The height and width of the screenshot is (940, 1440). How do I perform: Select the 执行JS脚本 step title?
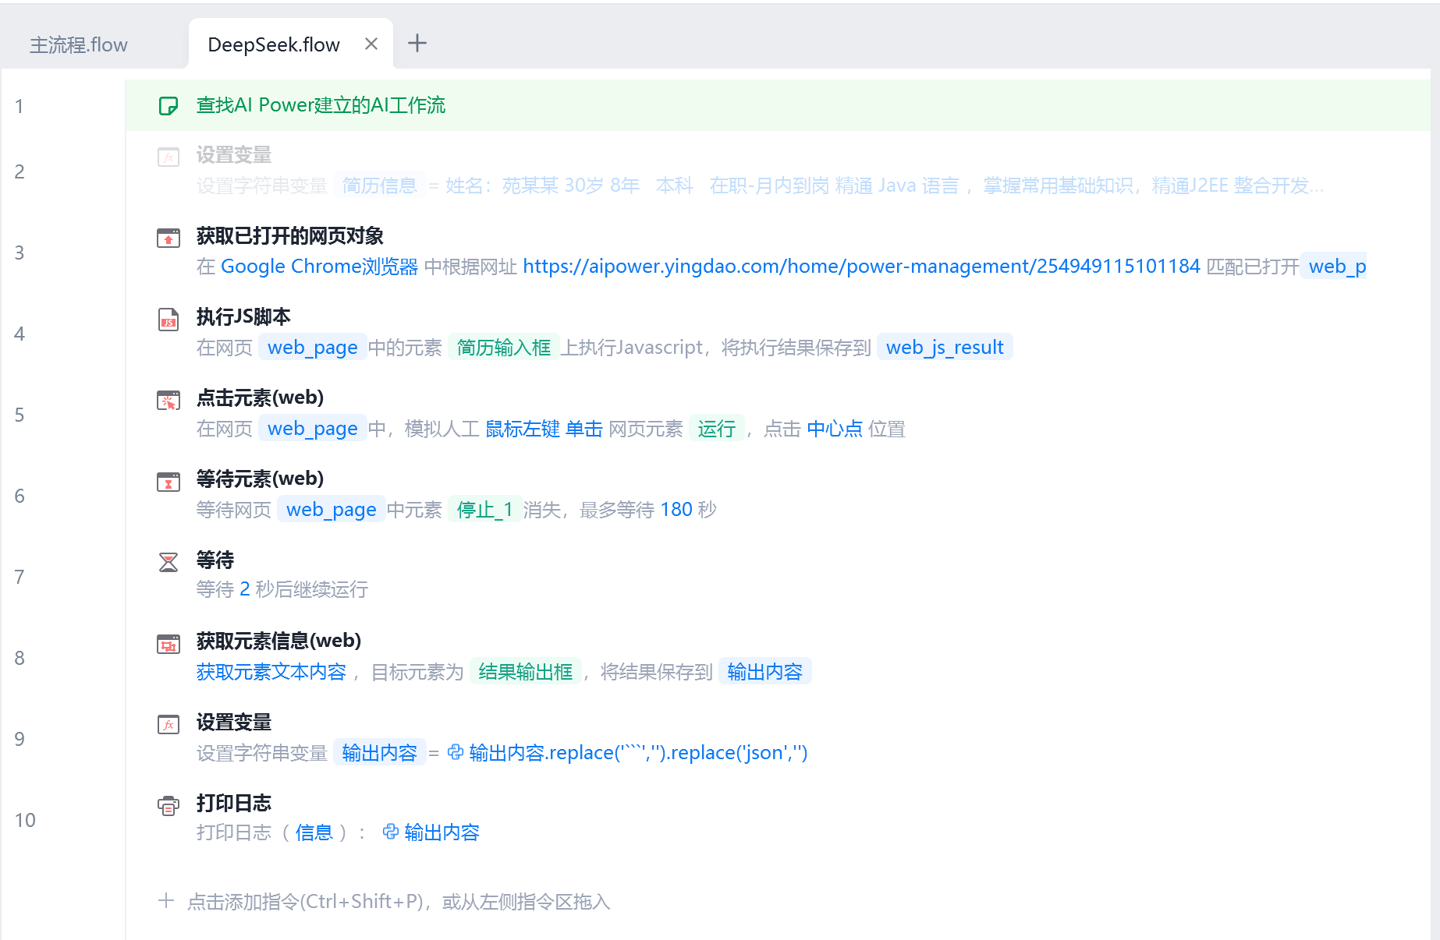(243, 316)
